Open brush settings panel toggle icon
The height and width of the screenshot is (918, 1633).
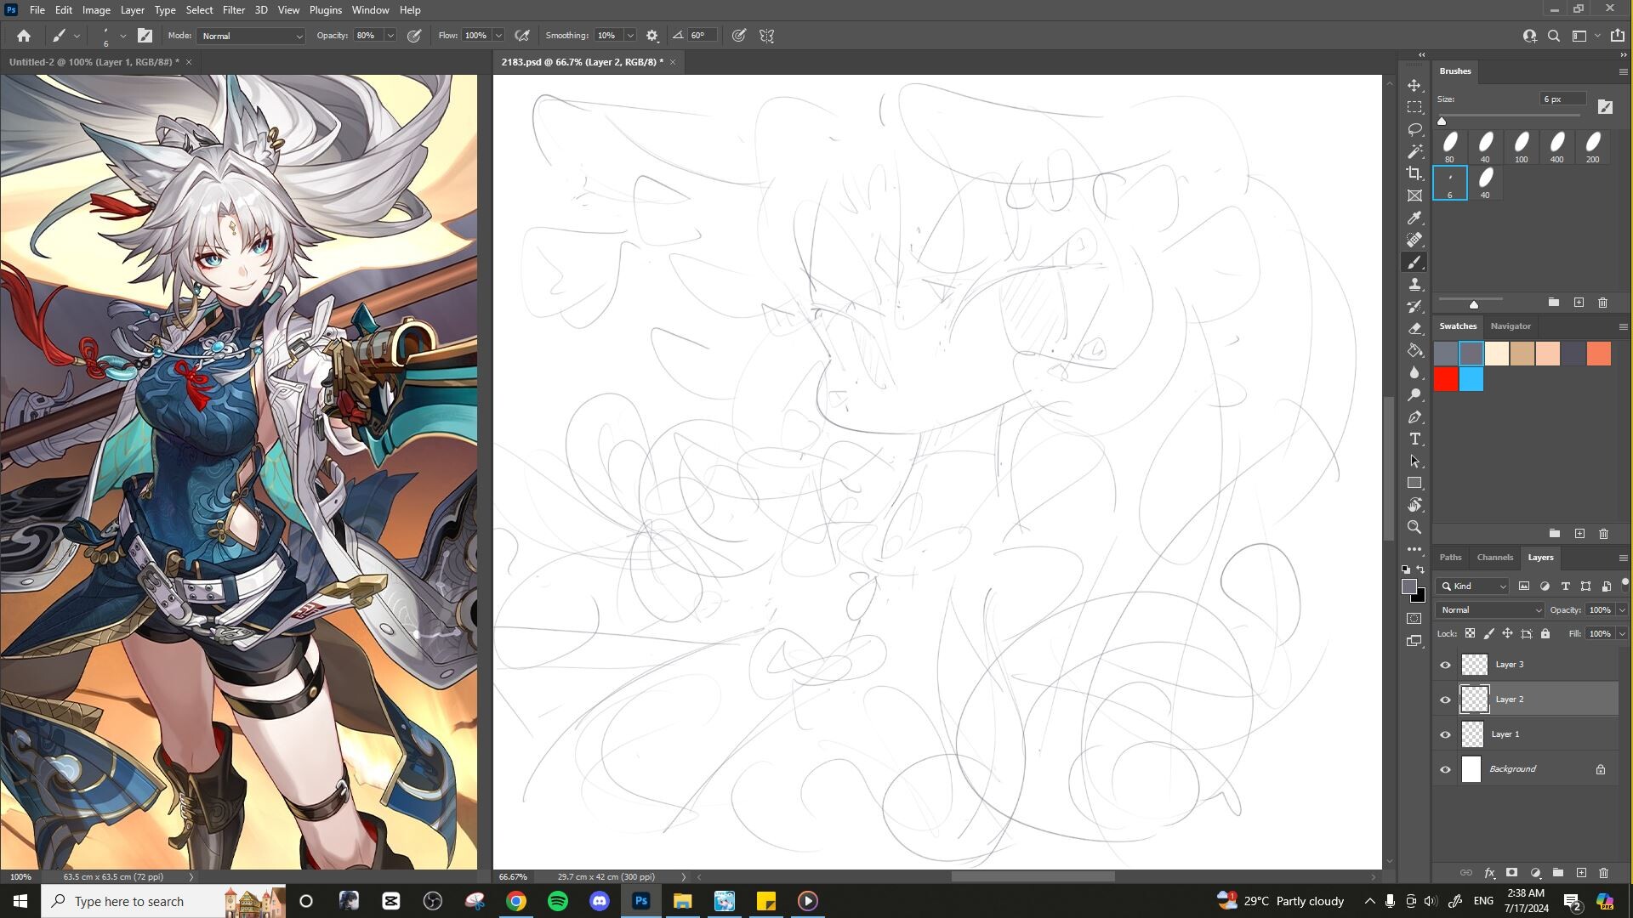(x=145, y=36)
